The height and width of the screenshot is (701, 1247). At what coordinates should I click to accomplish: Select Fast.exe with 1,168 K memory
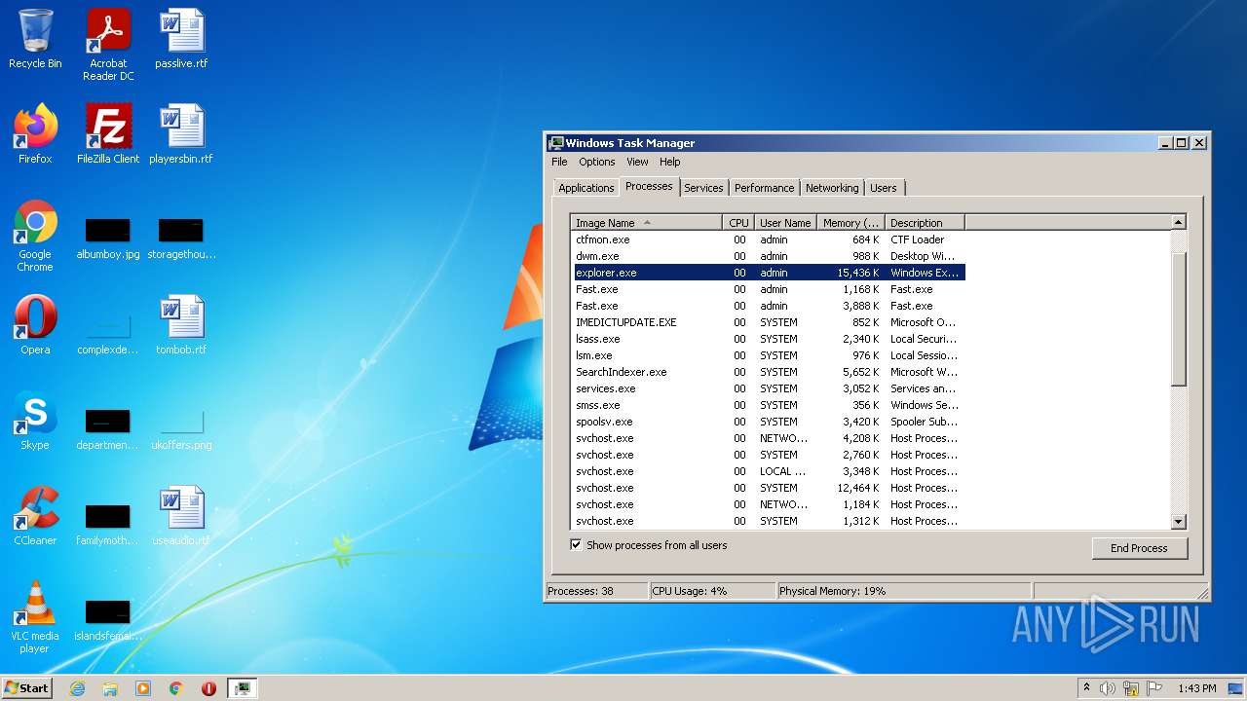769,289
